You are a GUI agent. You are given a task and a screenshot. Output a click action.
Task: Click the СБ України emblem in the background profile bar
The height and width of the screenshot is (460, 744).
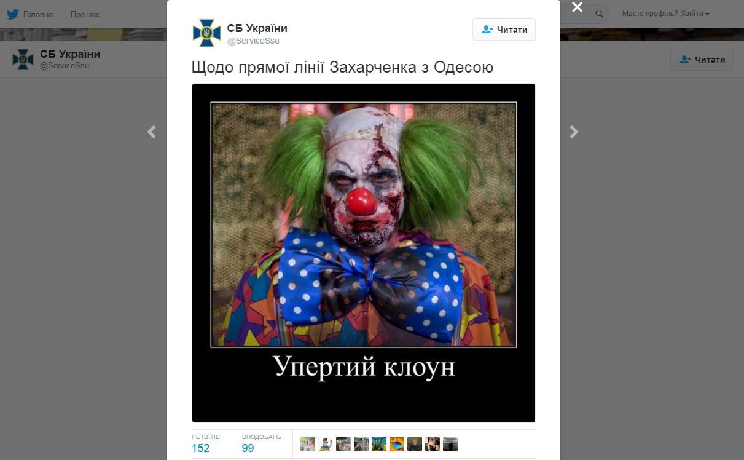tap(23, 59)
